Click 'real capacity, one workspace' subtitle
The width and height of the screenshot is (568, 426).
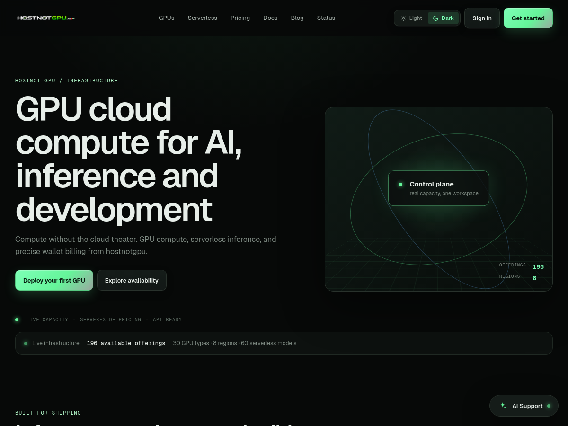click(x=444, y=193)
